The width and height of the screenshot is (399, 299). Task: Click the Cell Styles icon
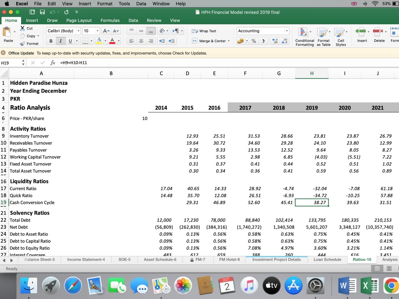[x=339, y=33]
